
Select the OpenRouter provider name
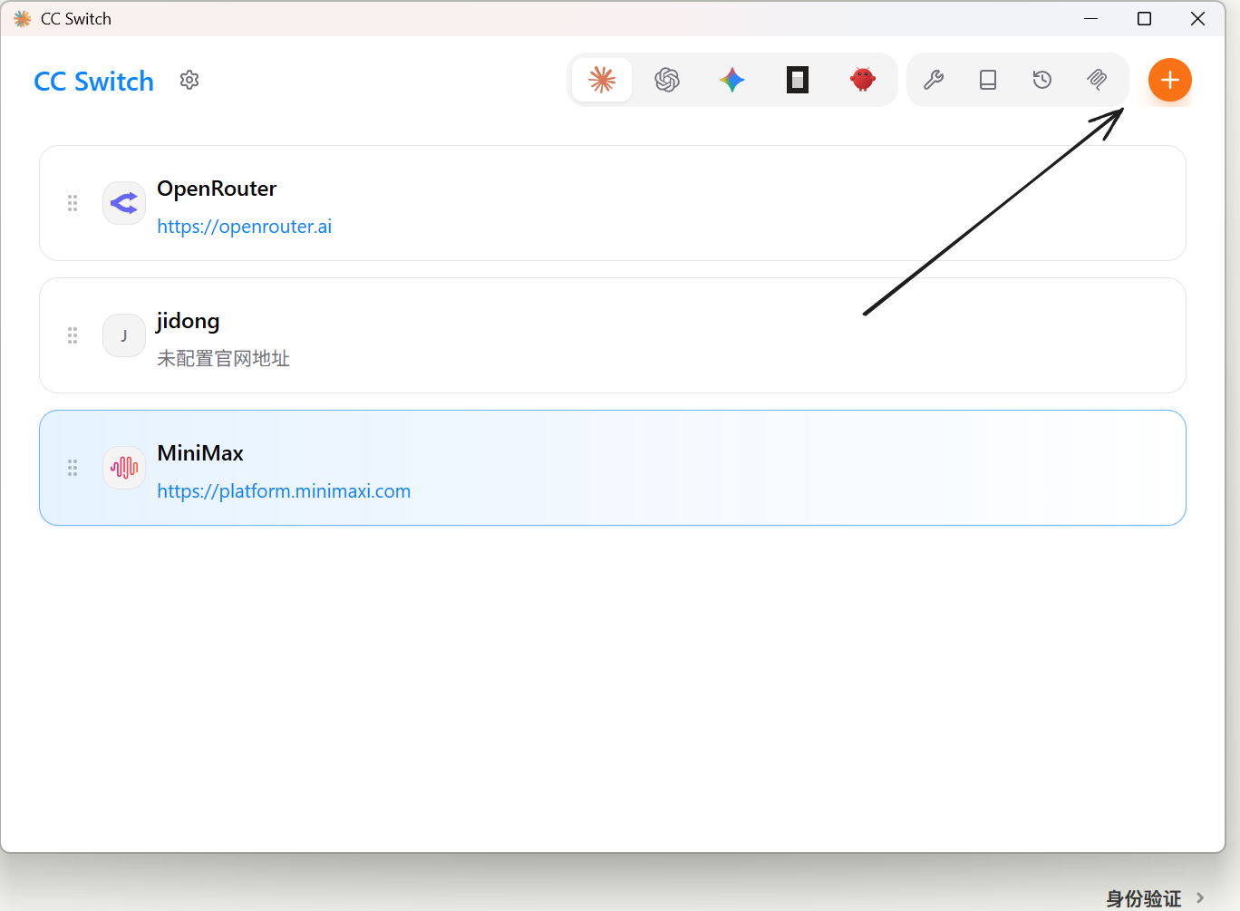point(217,189)
